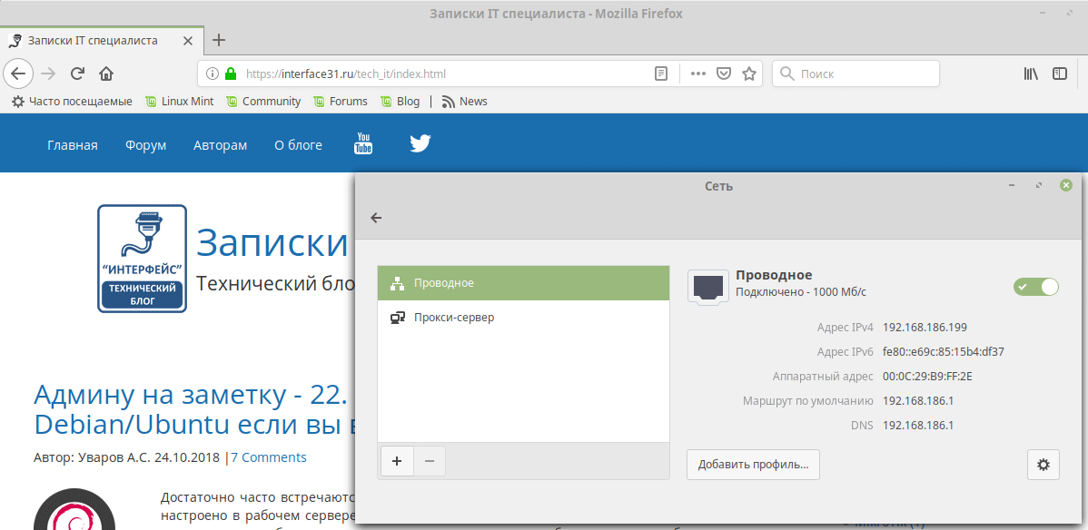
Task: Add a network connection with plus button
Action: [x=397, y=461]
